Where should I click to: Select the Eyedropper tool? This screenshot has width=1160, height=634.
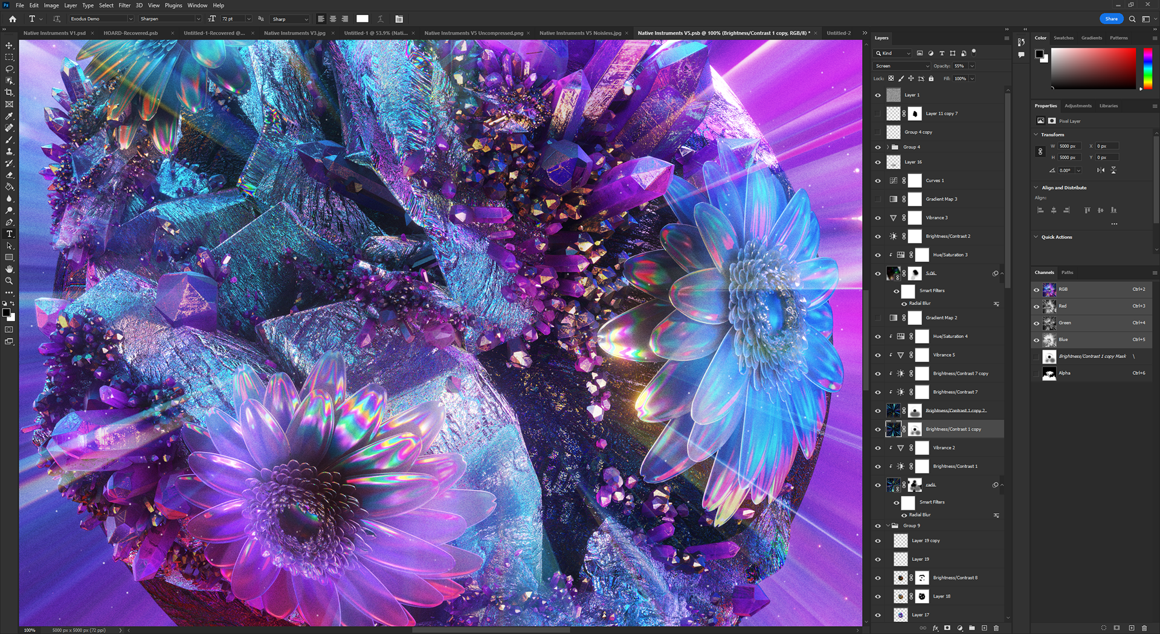(9, 116)
